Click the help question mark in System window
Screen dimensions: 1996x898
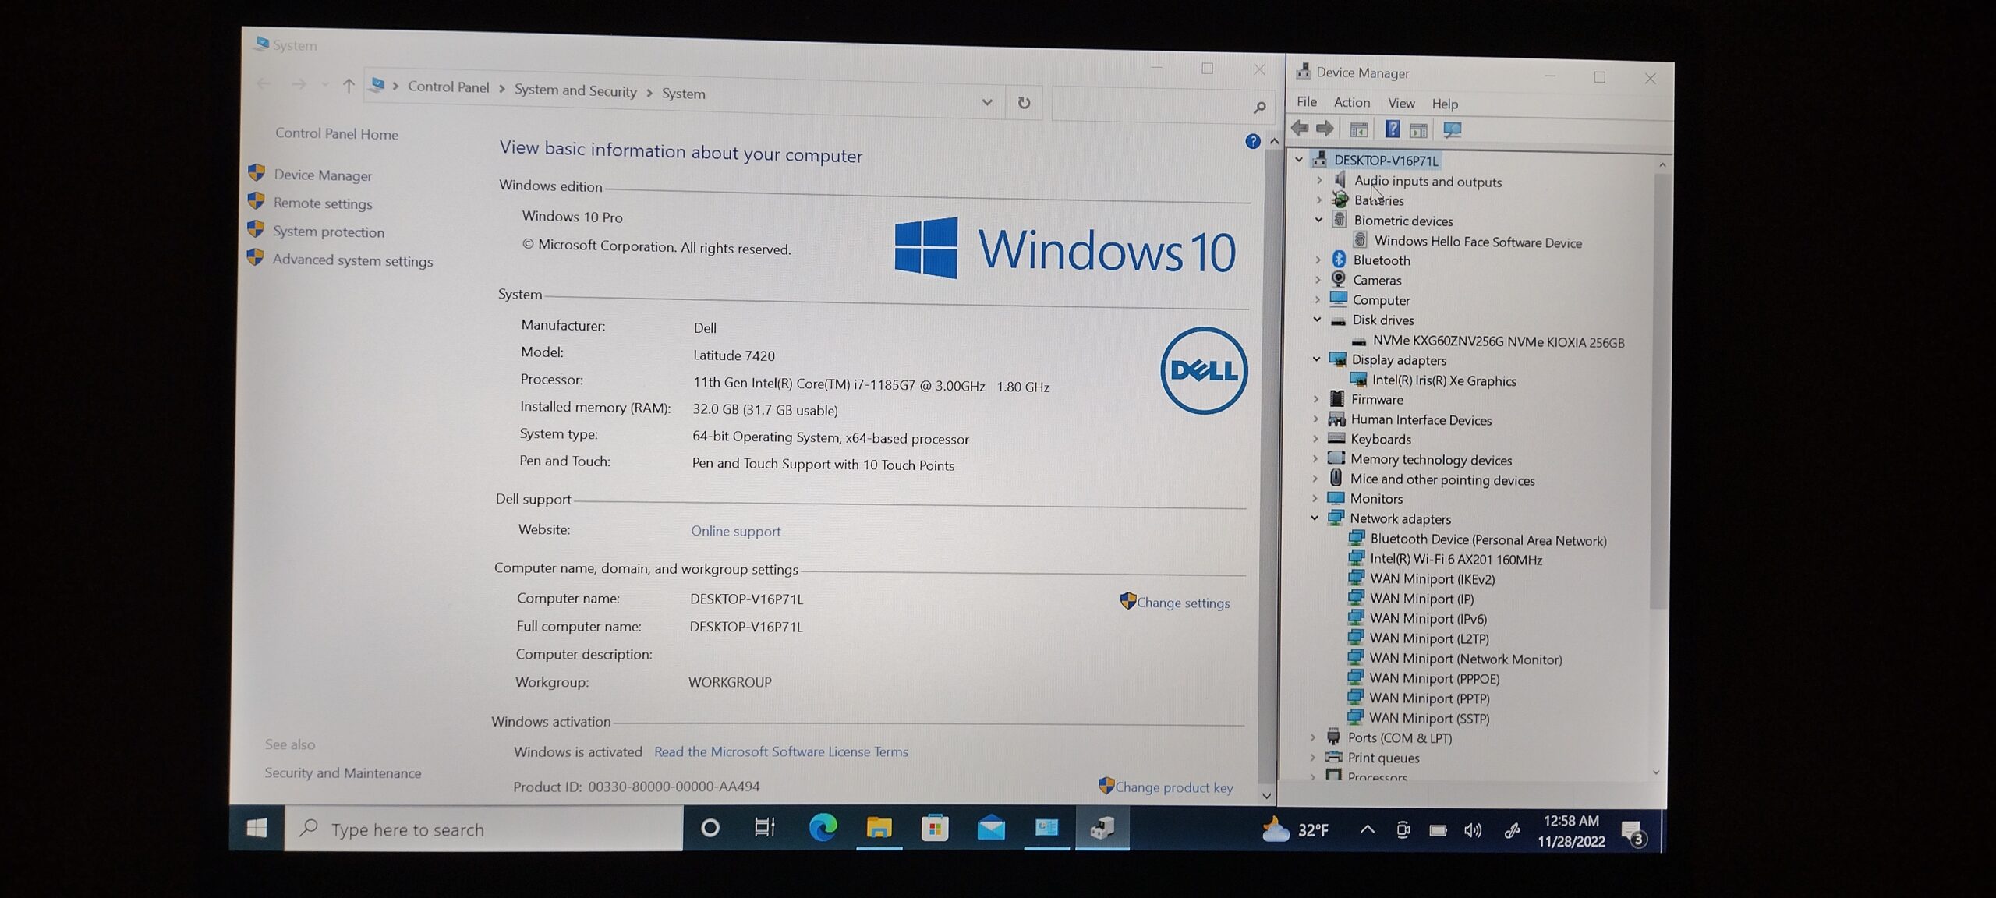coord(1253,141)
